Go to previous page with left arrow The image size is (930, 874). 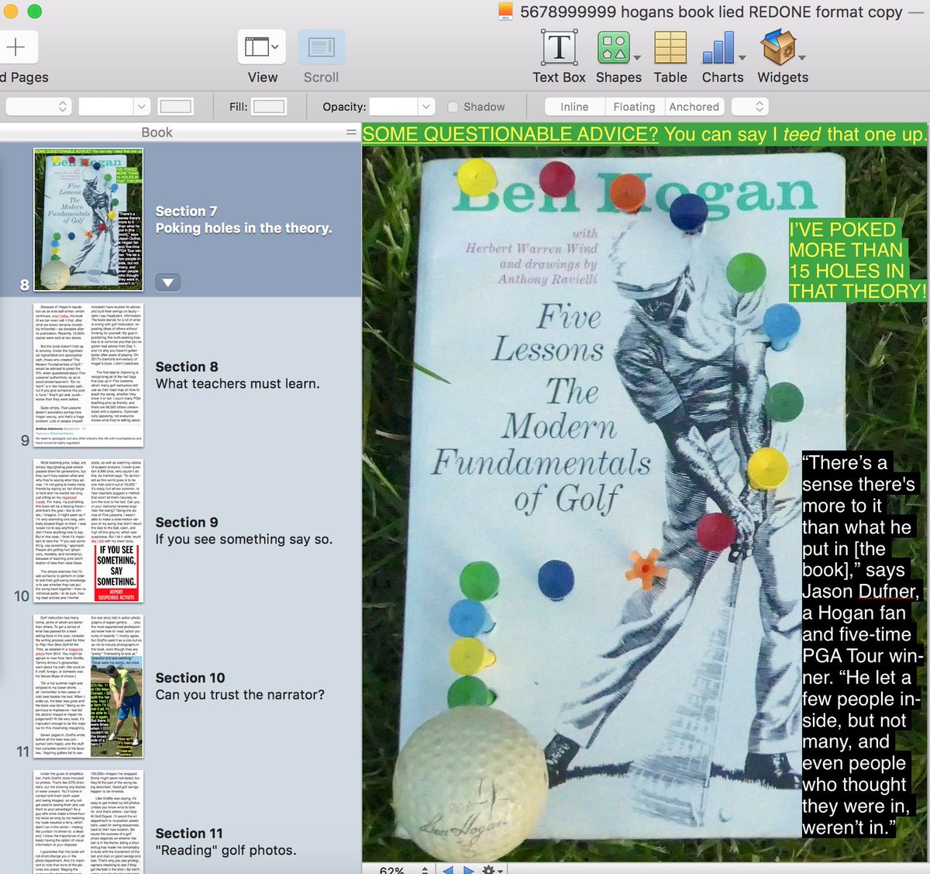pyautogui.click(x=448, y=869)
